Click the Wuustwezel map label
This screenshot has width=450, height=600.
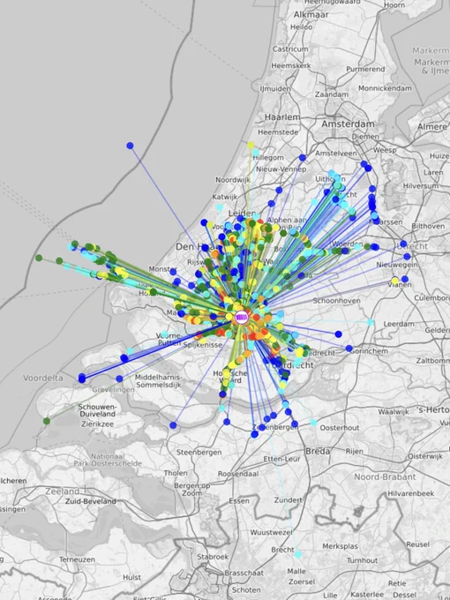pos(271,532)
